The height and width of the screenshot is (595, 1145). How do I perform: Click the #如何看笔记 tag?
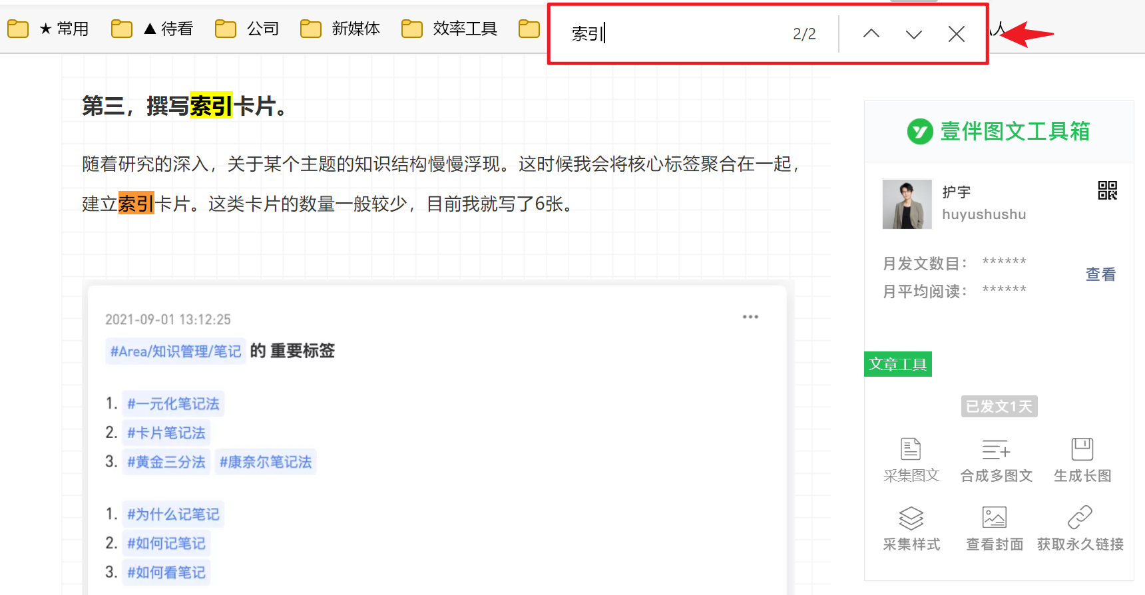(166, 572)
